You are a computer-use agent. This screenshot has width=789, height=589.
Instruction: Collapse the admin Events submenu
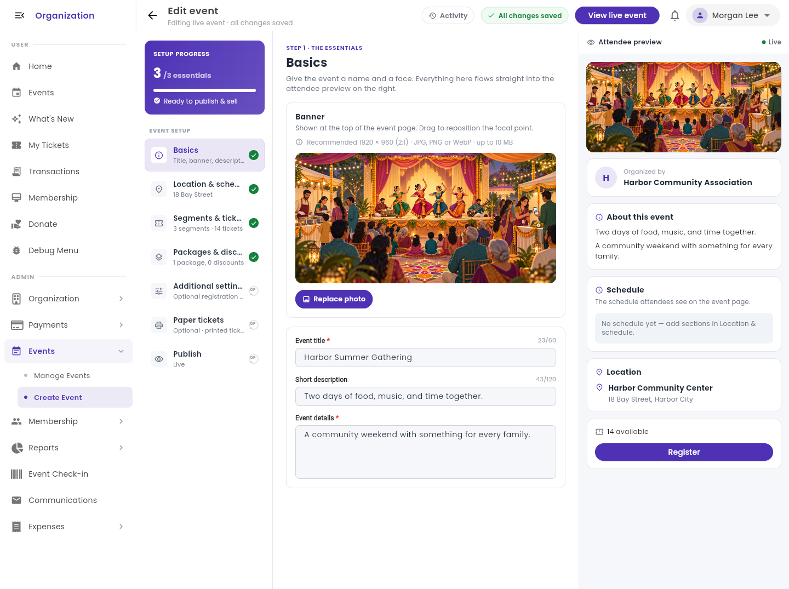[x=121, y=351]
